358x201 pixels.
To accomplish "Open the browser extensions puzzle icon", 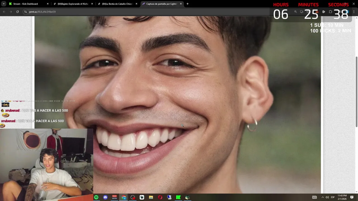I will coord(330,12).
